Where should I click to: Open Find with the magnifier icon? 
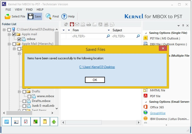click(x=49, y=16)
